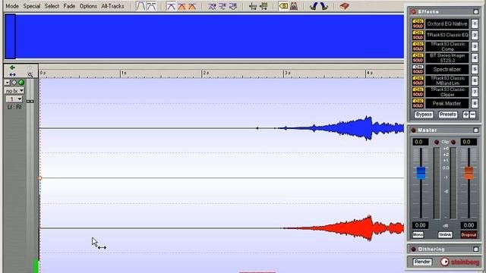
Task: Click the third blue ripple arrows icon
Action: pyautogui.click(x=233, y=6)
